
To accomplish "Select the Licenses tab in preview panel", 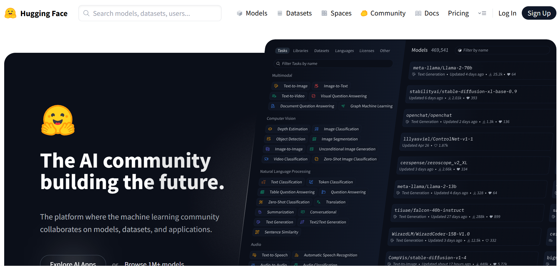I will coord(367,51).
